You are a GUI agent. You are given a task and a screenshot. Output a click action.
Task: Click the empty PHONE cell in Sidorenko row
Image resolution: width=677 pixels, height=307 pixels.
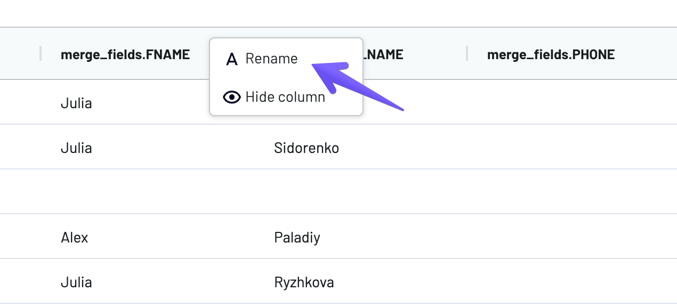(551, 148)
